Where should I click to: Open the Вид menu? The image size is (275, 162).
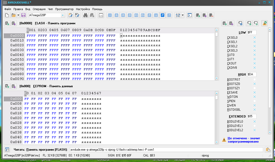coord(28,9)
